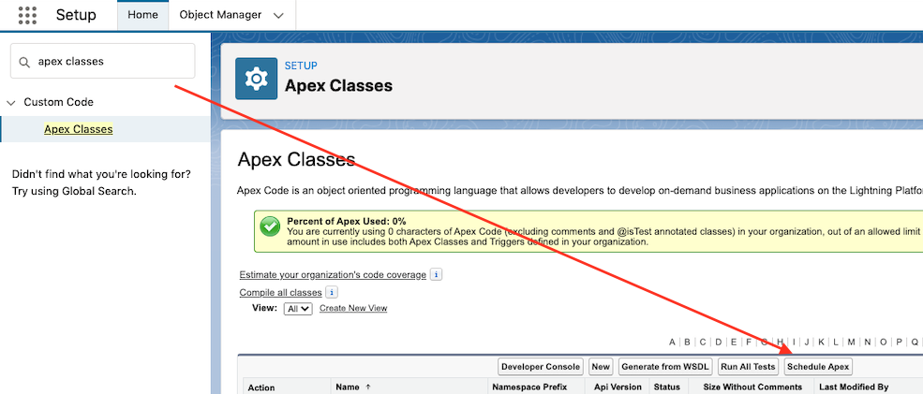Click the Setup gear icon beside Apex Classes

[256, 79]
